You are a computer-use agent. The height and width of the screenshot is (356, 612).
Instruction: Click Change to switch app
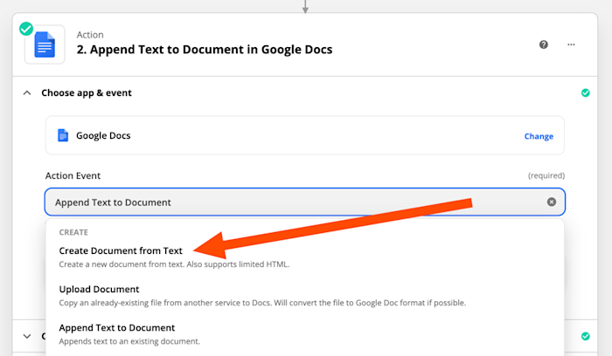click(539, 136)
